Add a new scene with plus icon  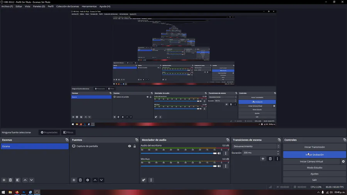coord(4,180)
